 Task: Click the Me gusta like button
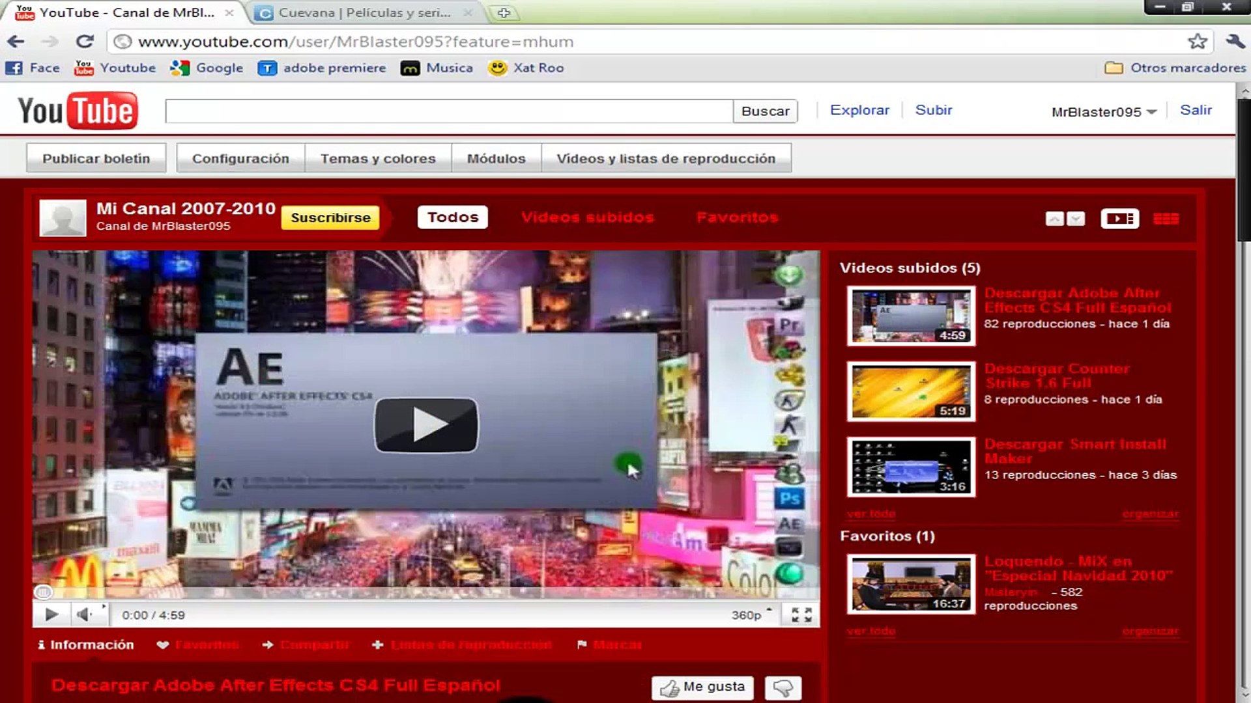(x=702, y=687)
